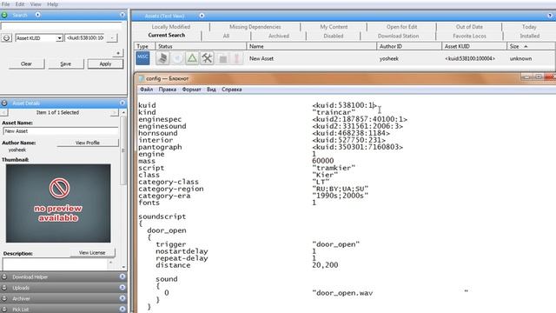Click the Apply search button

(105, 63)
